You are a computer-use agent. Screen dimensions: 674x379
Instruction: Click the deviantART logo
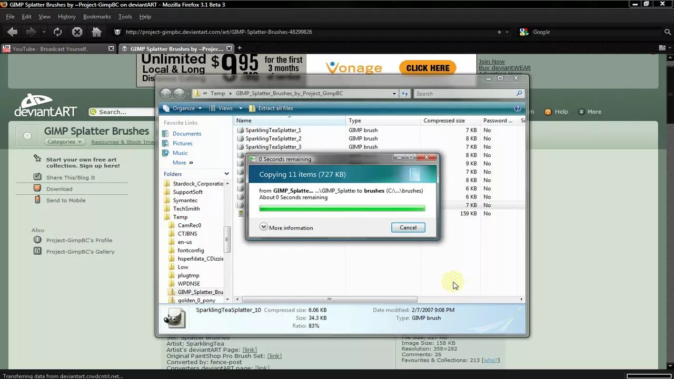45,106
